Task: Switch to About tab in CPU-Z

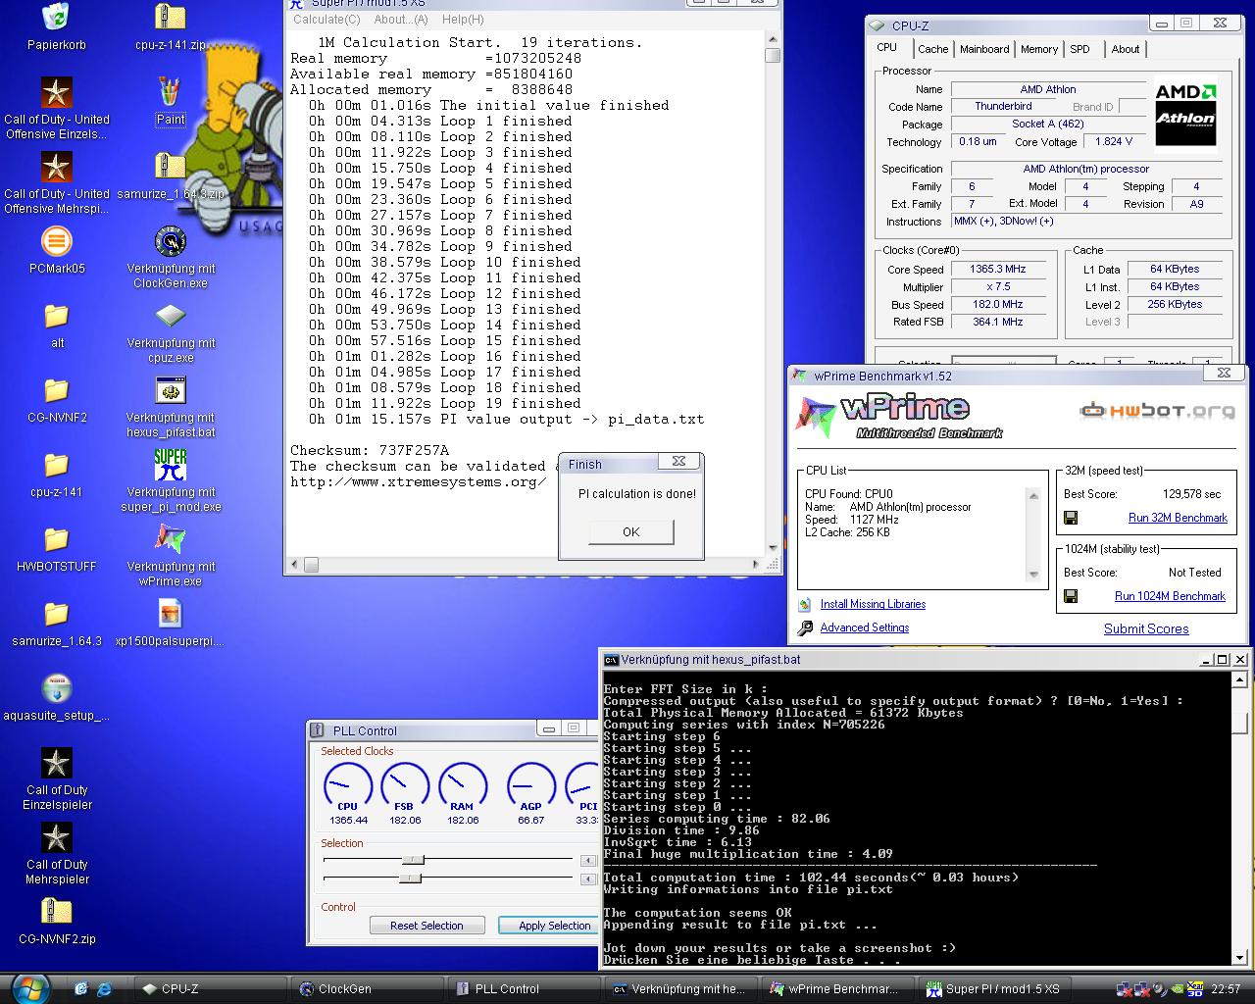Action: pyautogui.click(x=1125, y=49)
